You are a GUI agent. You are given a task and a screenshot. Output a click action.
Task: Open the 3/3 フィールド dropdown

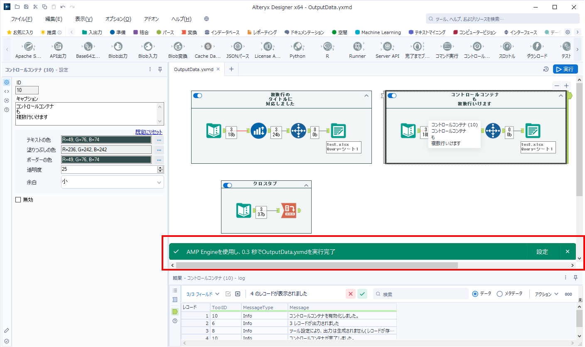pos(203,294)
